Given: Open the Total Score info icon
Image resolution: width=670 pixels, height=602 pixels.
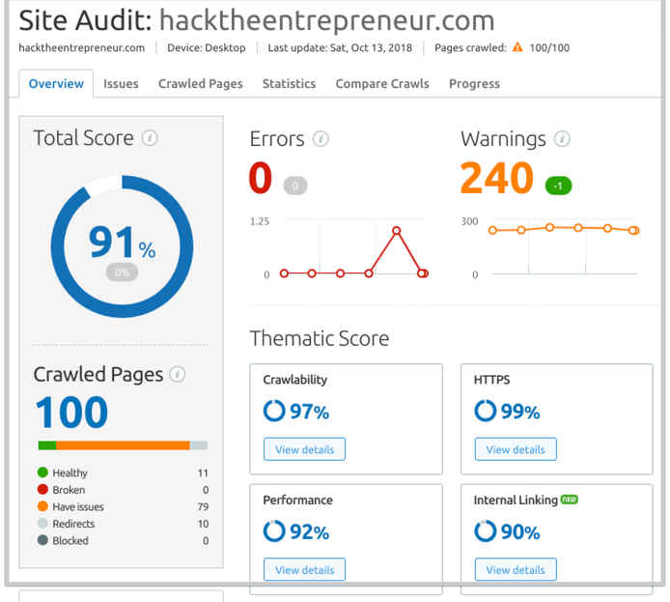Looking at the screenshot, I should click(150, 138).
